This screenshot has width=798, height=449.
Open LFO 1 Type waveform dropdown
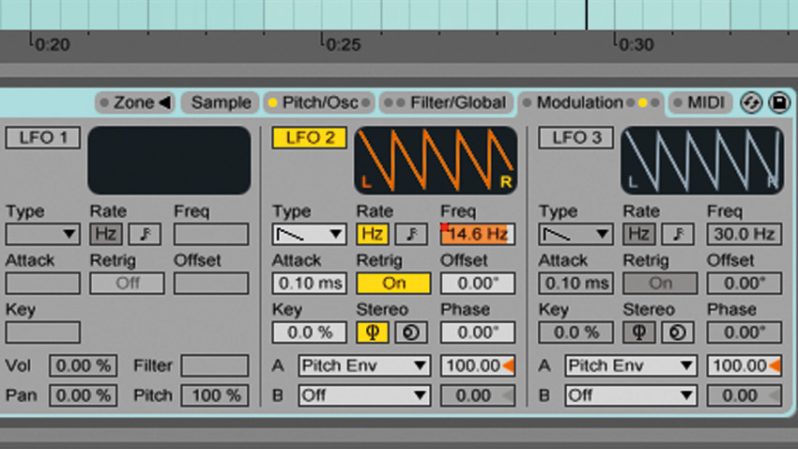pos(43,234)
